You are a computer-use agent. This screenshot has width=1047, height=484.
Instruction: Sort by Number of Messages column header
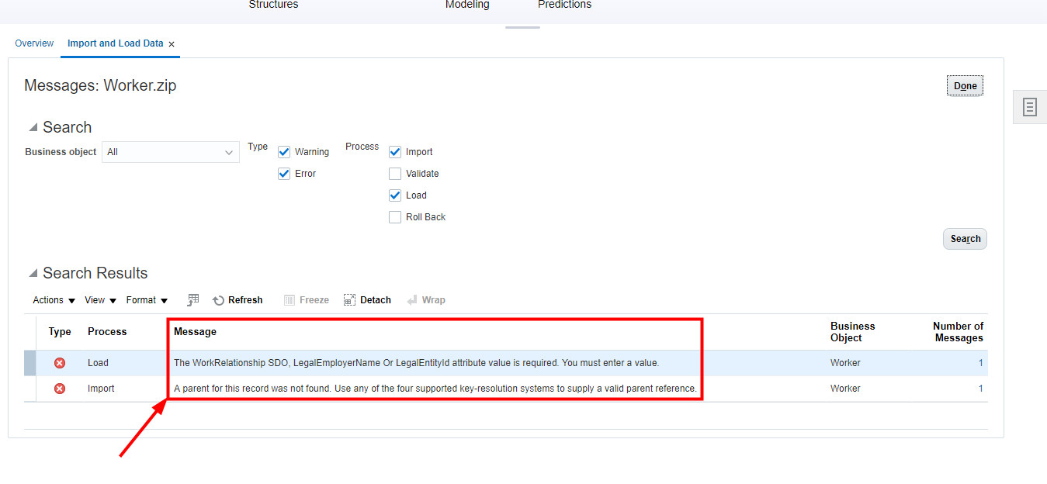[958, 332]
